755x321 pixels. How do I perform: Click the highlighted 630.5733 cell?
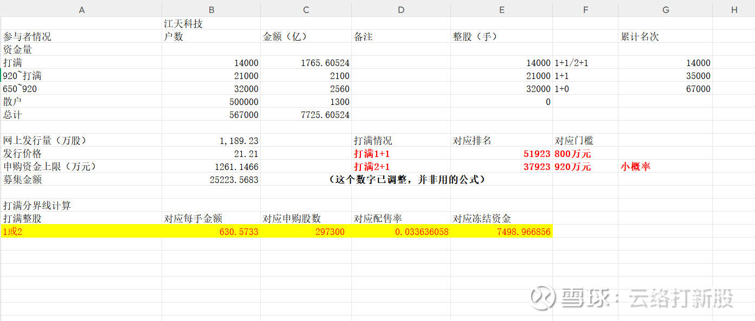click(x=211, y=231)
